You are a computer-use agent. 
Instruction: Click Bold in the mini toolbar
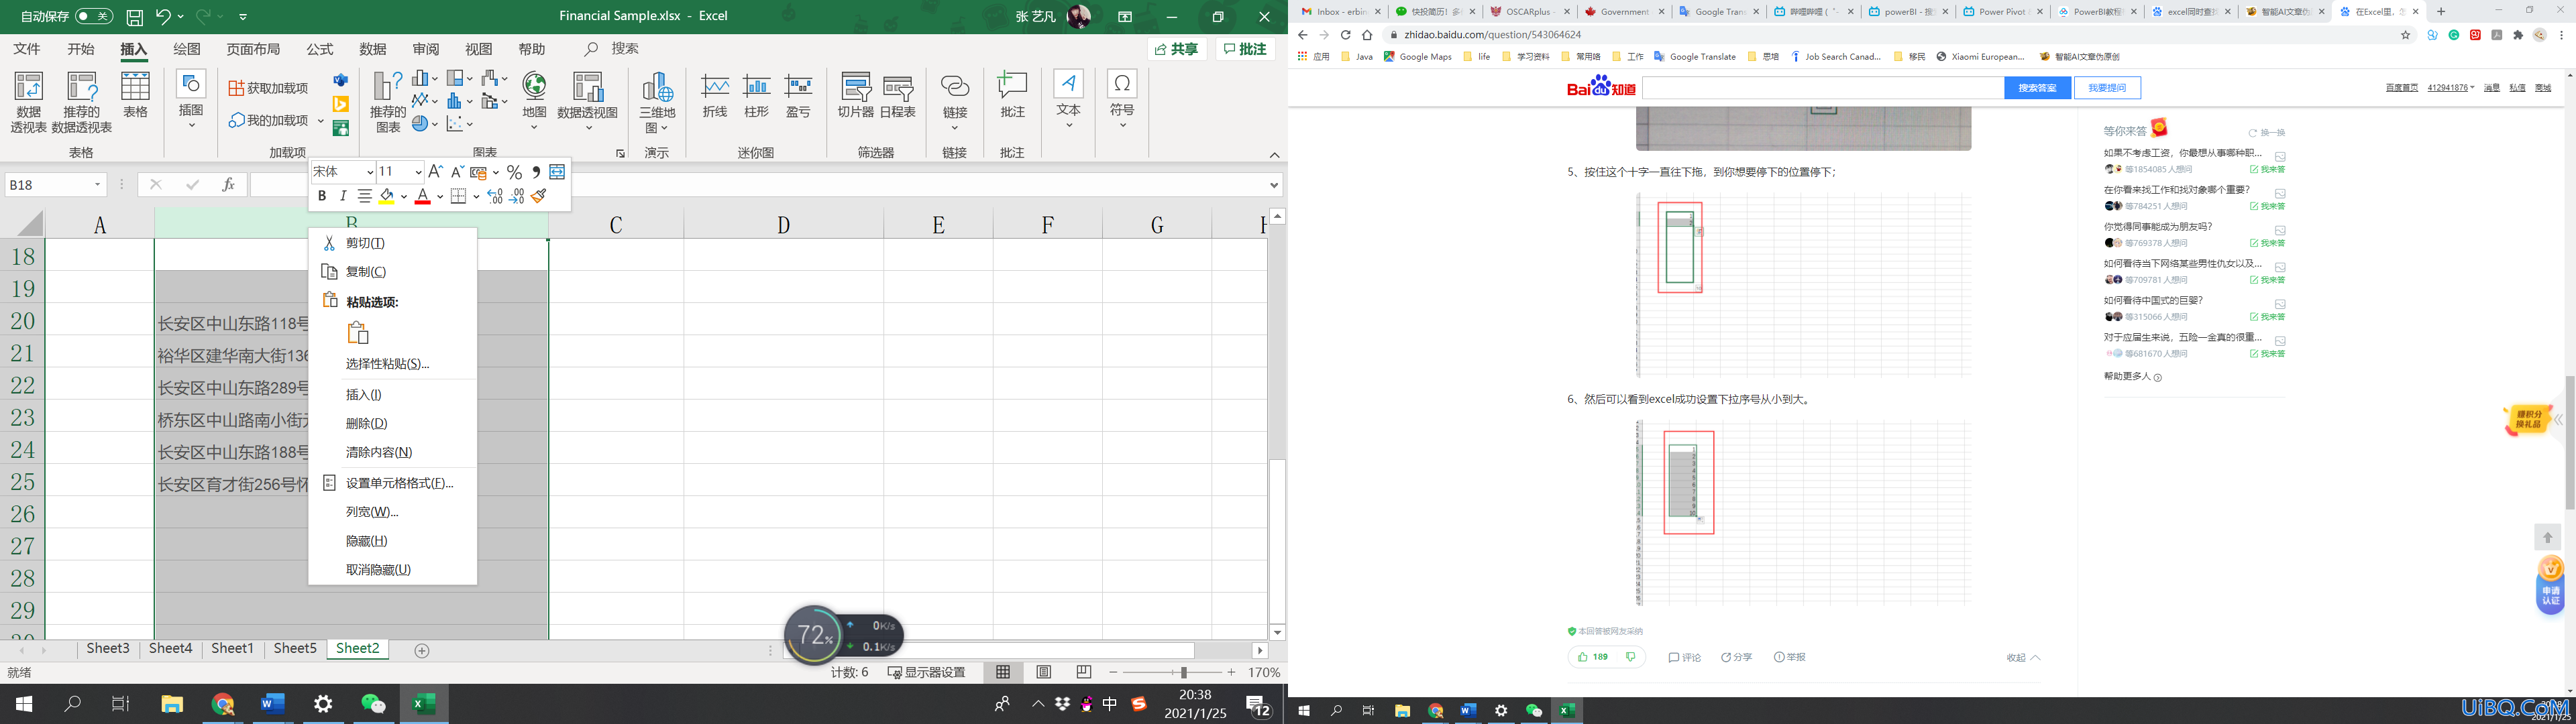[322, 197]
